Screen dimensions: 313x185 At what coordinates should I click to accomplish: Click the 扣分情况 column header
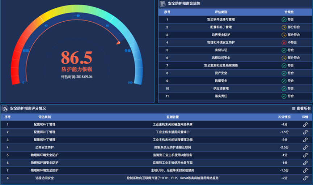coord(284,117)
